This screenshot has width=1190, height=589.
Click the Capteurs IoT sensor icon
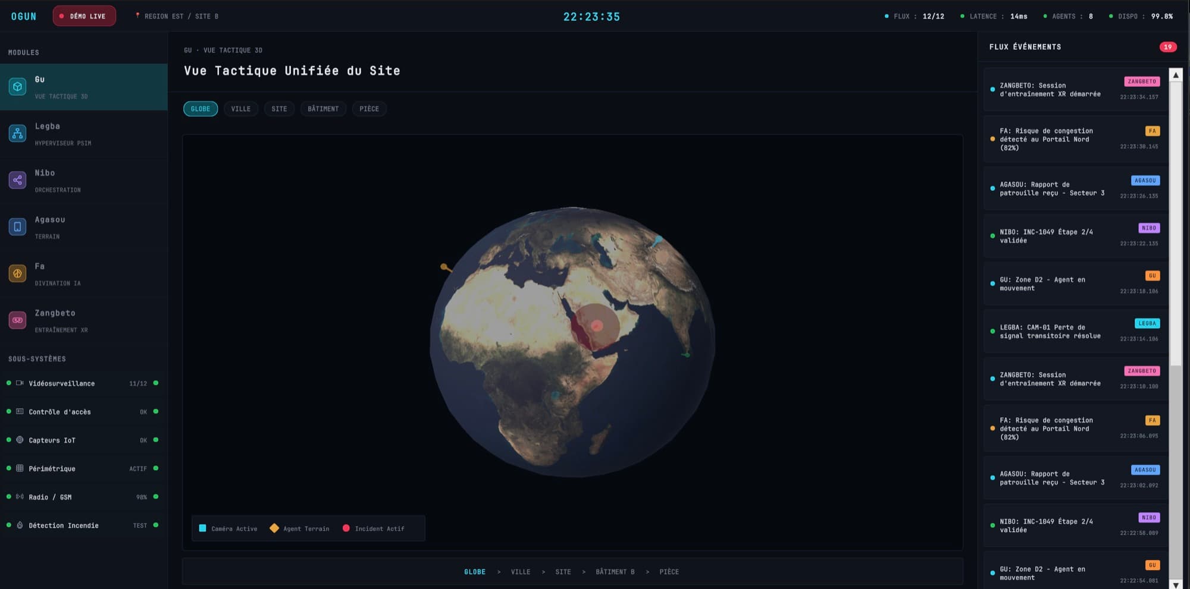[20, 440]
